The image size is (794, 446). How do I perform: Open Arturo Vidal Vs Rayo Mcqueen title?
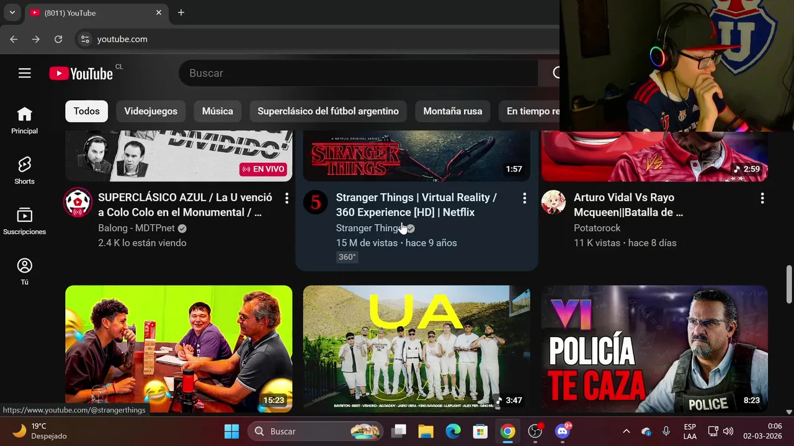pyautogui.click(x=628, y=205)
